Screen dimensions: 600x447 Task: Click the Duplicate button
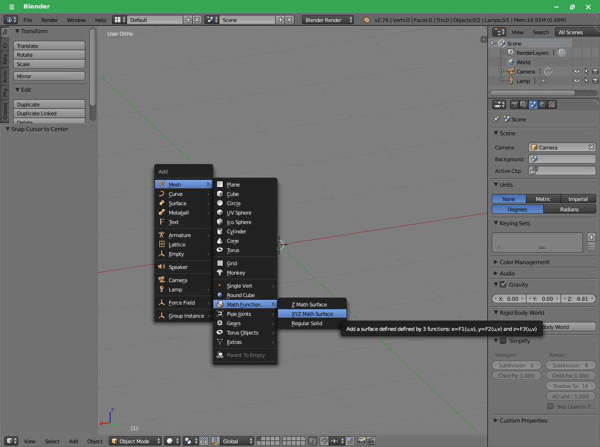pos(49,104)
